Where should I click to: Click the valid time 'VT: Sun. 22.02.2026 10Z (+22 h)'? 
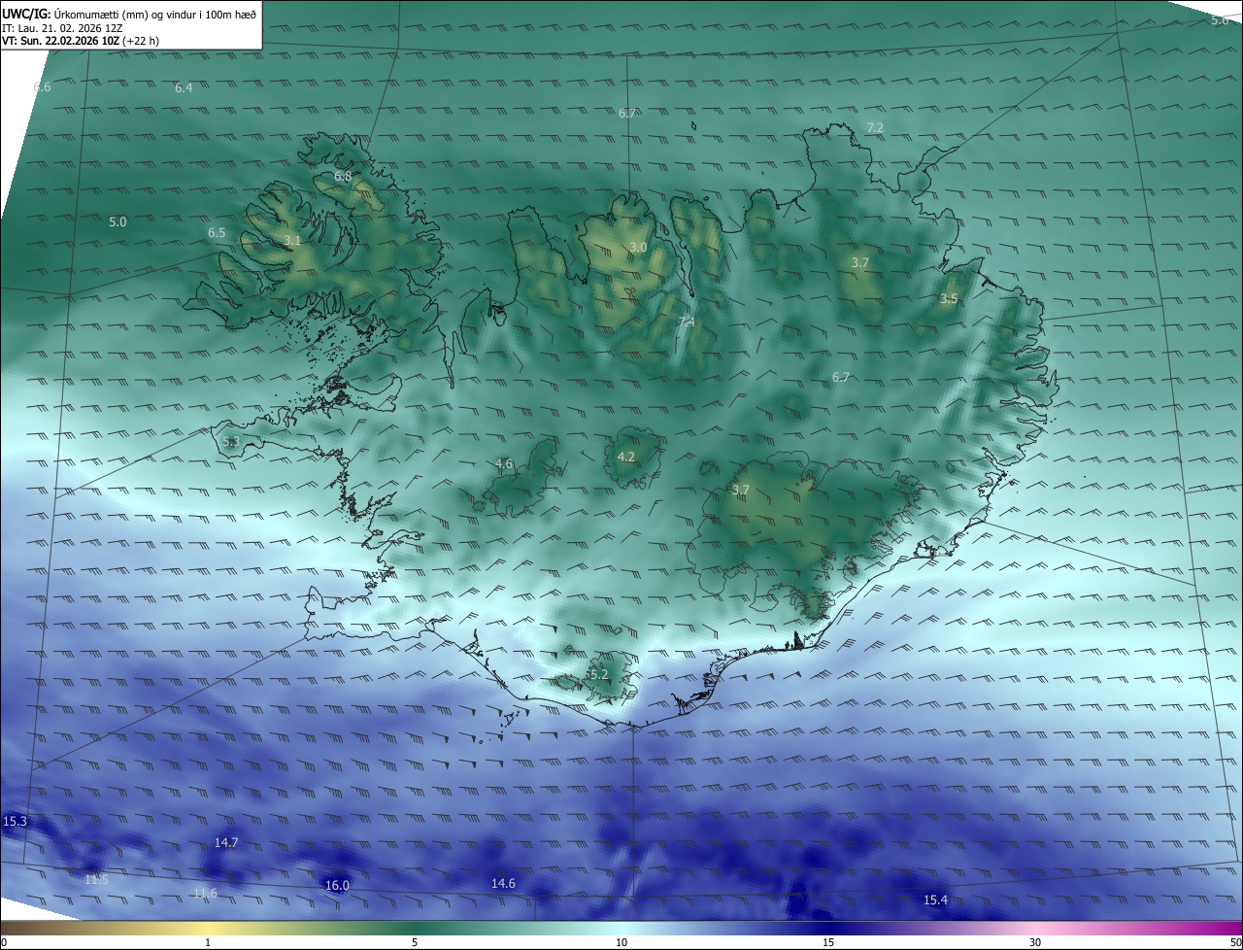click(x=81, y=41)
